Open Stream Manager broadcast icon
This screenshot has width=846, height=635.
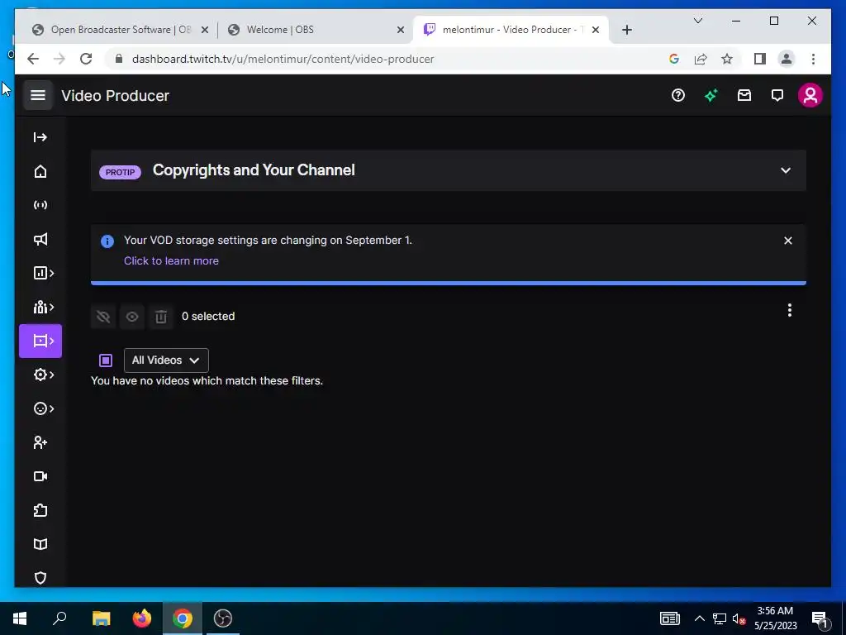pyautogui.click(x=40, y=205)
